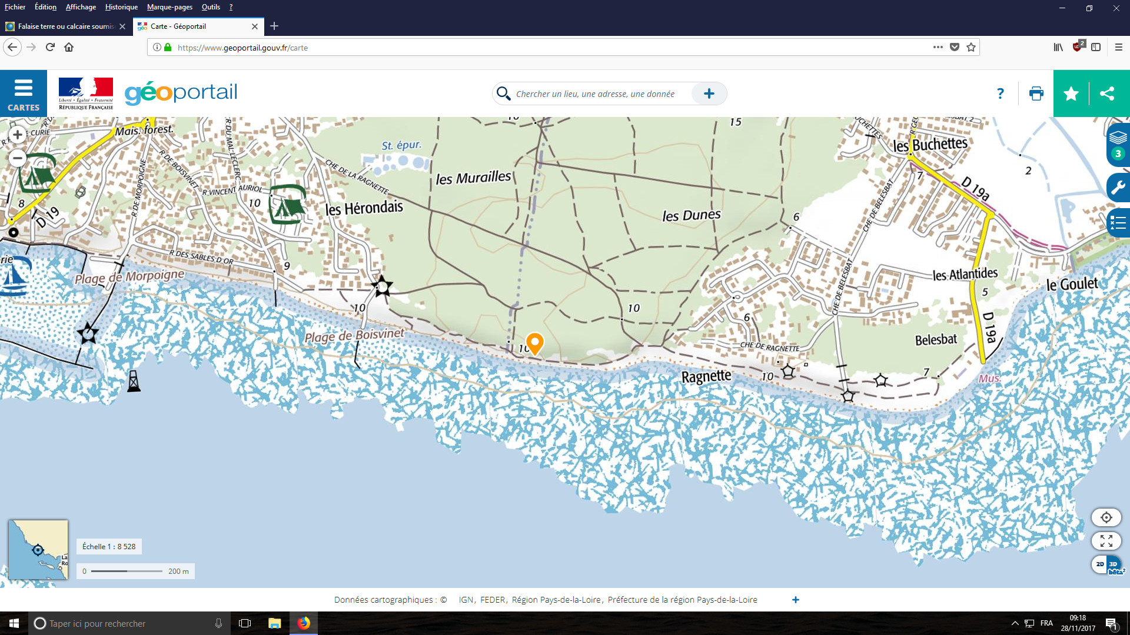Open the Marque-pages menu

169,7
